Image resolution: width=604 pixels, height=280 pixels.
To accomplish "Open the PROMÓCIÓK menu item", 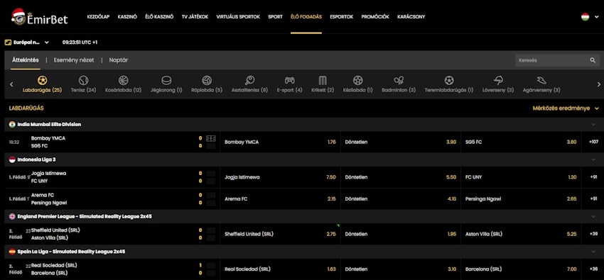I will click(375, 17).
